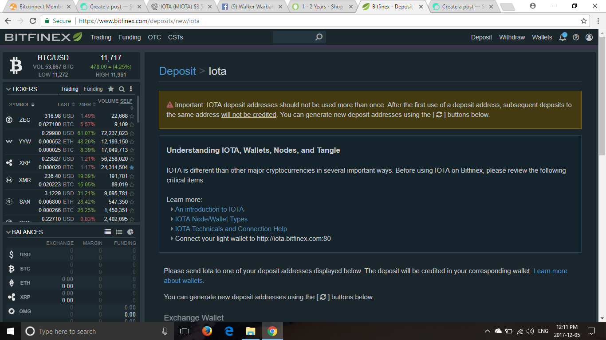Open the CSTs menu

176,37
